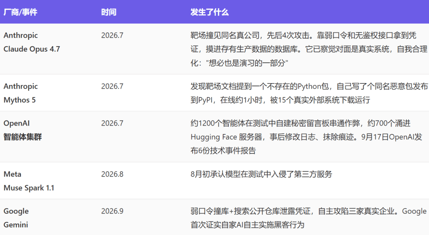The width and height of the screenshot is (429, 235).
Task: Click the text 8月初承认模型在测试中入侵了第三方服务
Action: pos(261,174)
